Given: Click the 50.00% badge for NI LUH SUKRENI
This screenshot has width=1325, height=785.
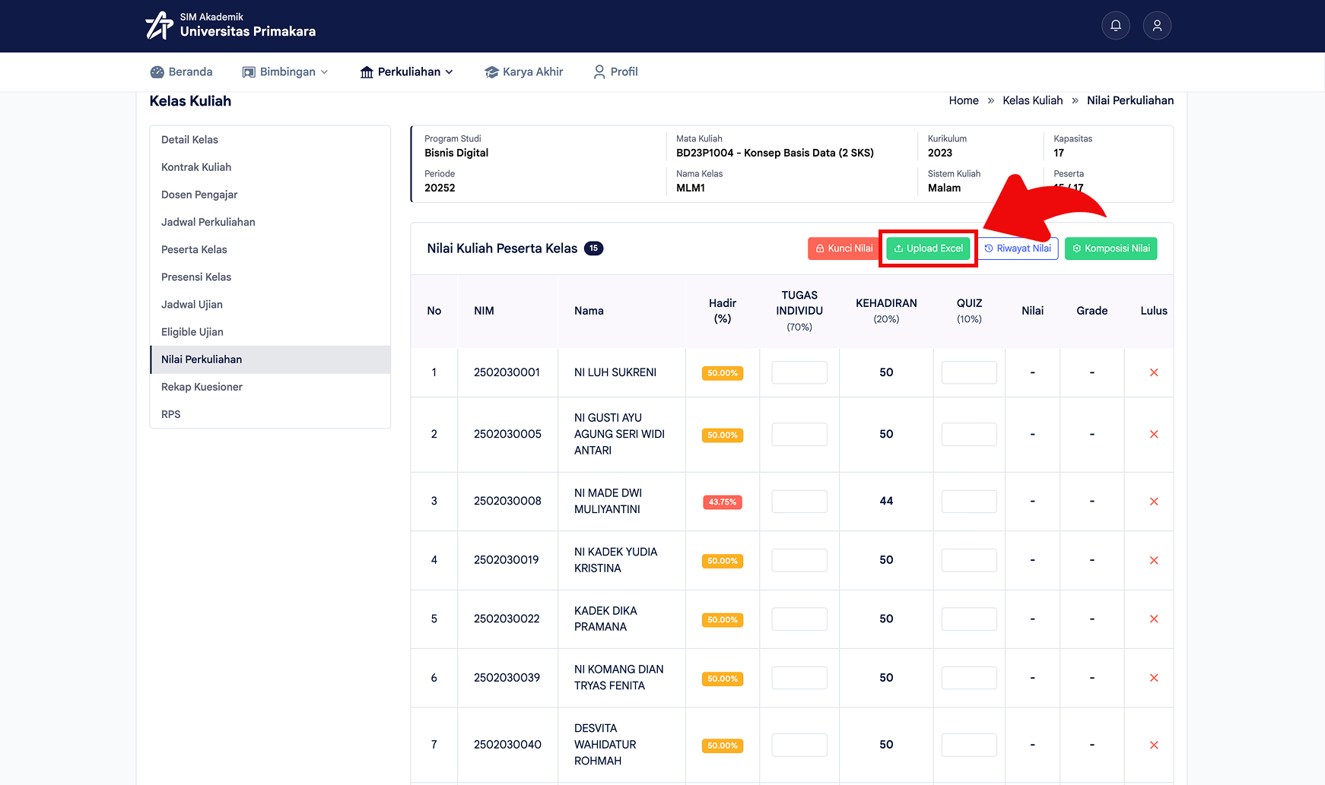Looking at the screenshot, I should 723,373.
